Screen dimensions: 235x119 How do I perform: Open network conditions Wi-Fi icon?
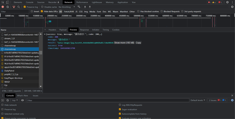point(79,7)
